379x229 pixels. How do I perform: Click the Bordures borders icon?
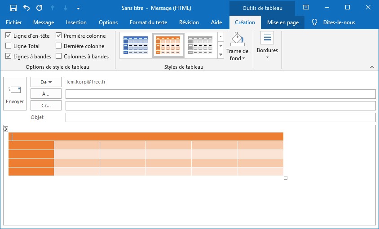pyautogui.click(x=267, y=40)
